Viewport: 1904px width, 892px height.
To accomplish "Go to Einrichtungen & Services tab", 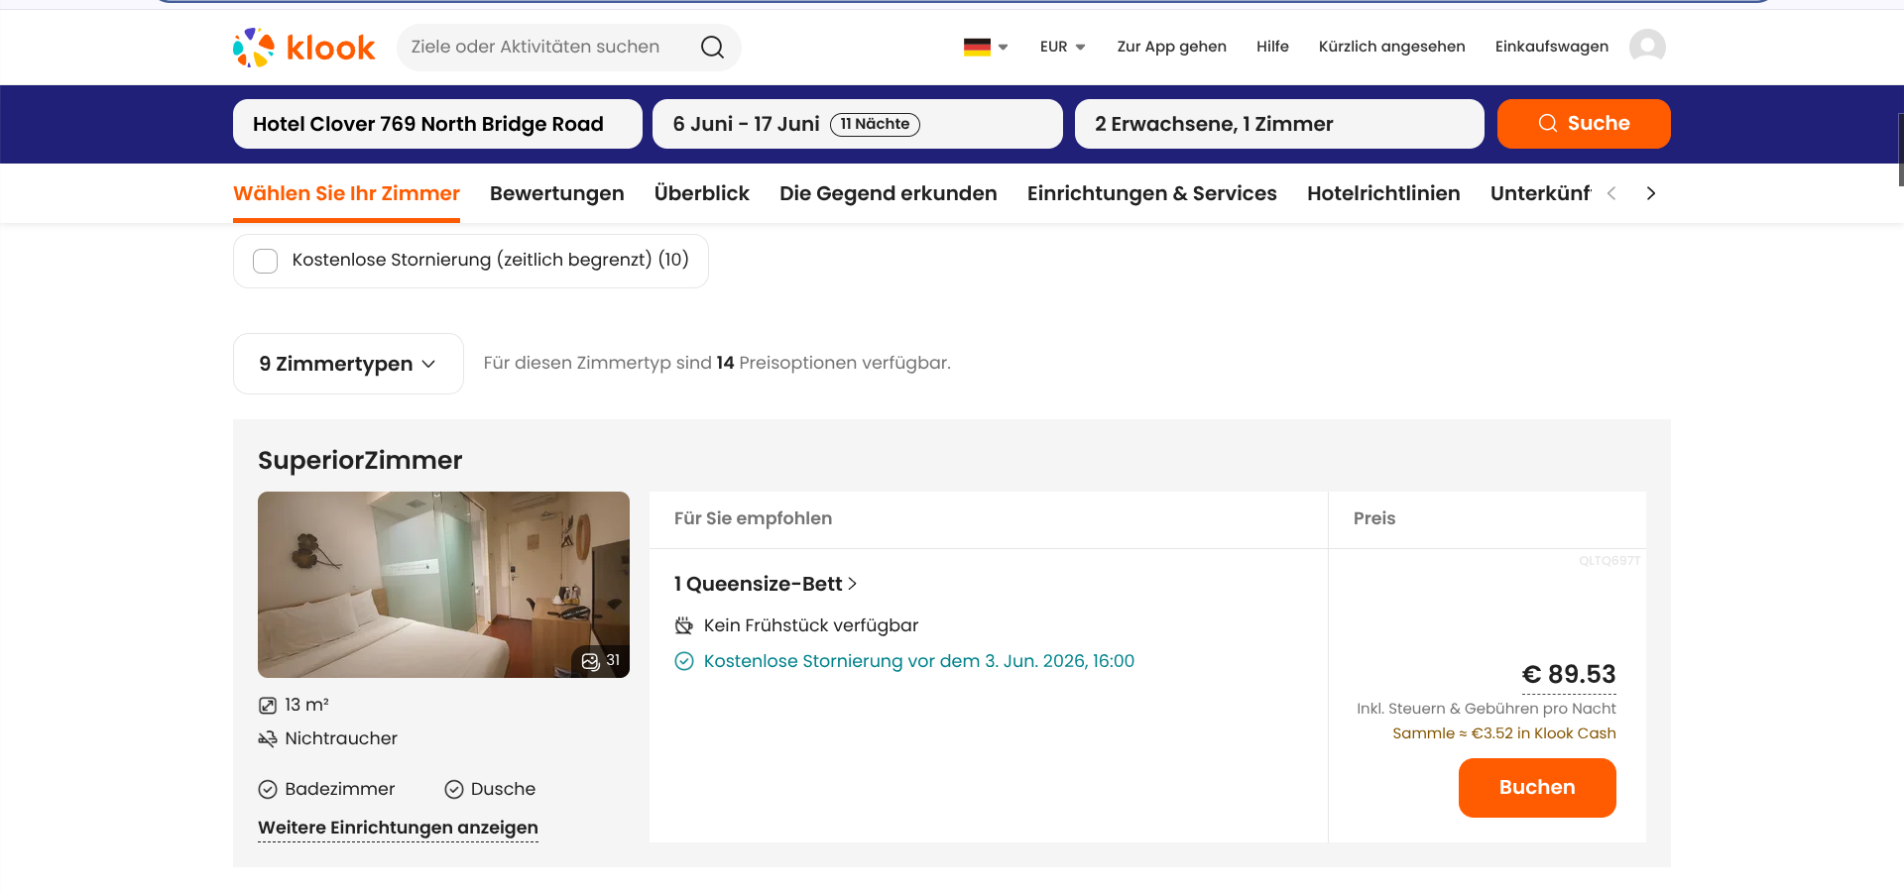I will point(1151,193).
